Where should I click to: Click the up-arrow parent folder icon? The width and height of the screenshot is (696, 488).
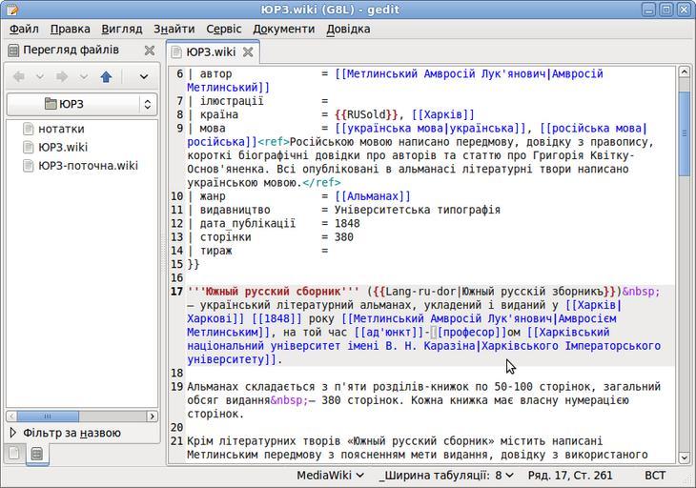pos(106,77)
